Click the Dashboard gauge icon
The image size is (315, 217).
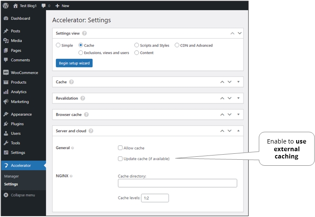coord(6,18)
